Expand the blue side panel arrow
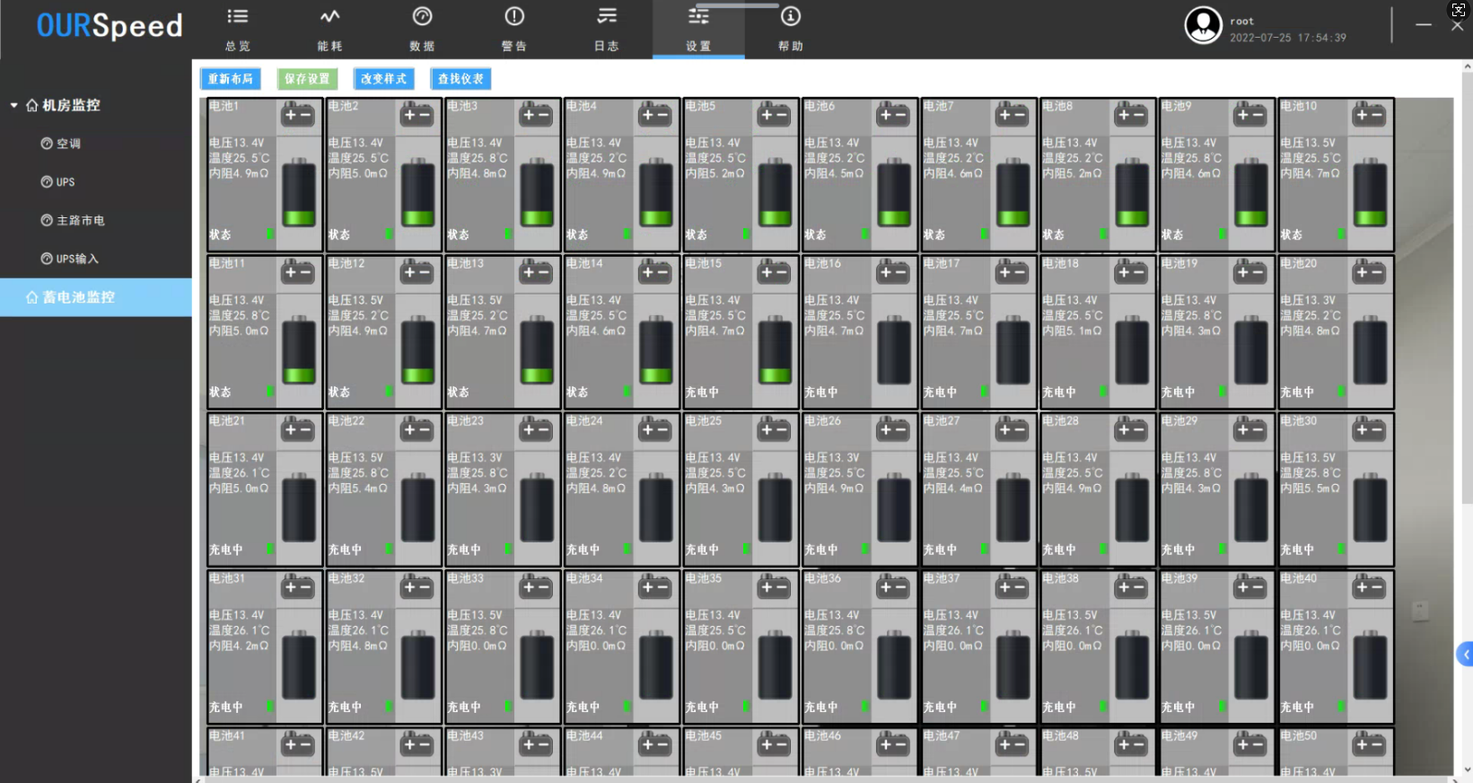The height and width of the screenshot is (783, 1473). point(1465,655)
